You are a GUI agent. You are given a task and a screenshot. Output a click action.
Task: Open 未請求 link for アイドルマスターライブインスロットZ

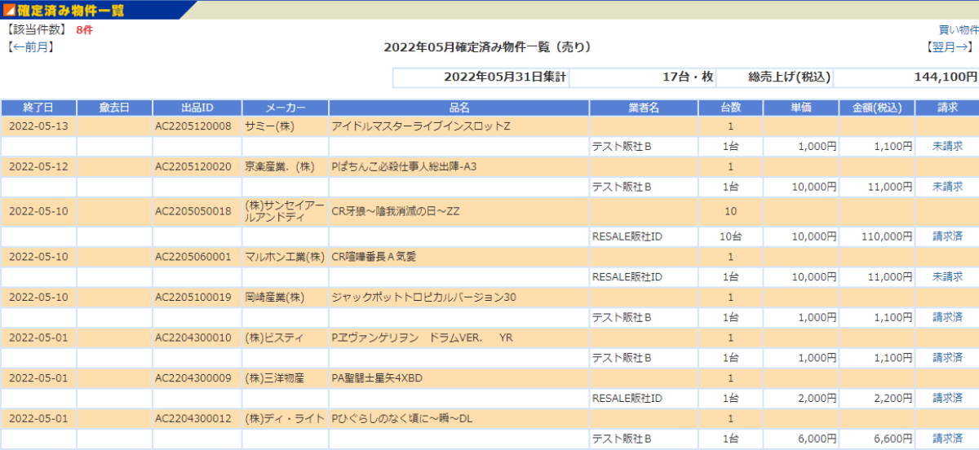947,147
